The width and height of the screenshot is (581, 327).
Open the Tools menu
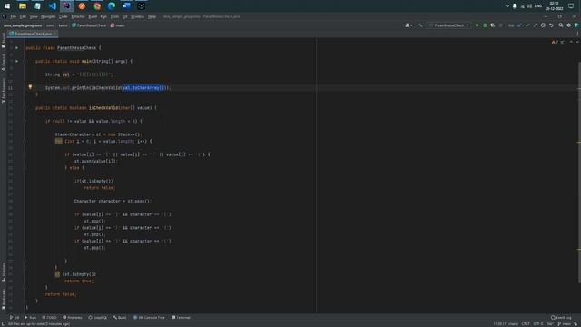point(114,16)
